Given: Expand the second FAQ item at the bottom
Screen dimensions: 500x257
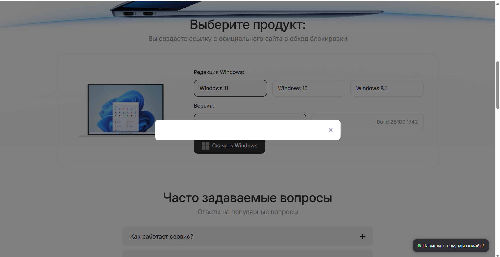Looking at the screenshot, I should click(x=247, y=253).
